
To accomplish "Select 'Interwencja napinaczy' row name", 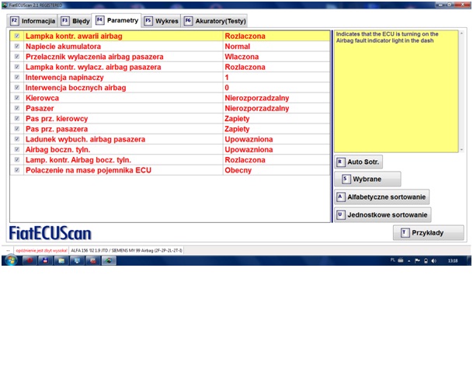I will pos(64,78).
